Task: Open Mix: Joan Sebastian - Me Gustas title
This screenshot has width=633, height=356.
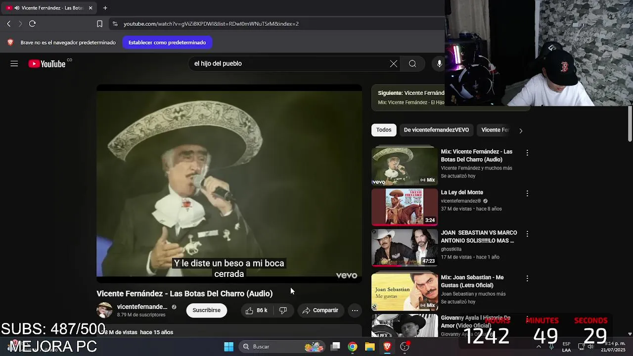Action: point(472,281)
